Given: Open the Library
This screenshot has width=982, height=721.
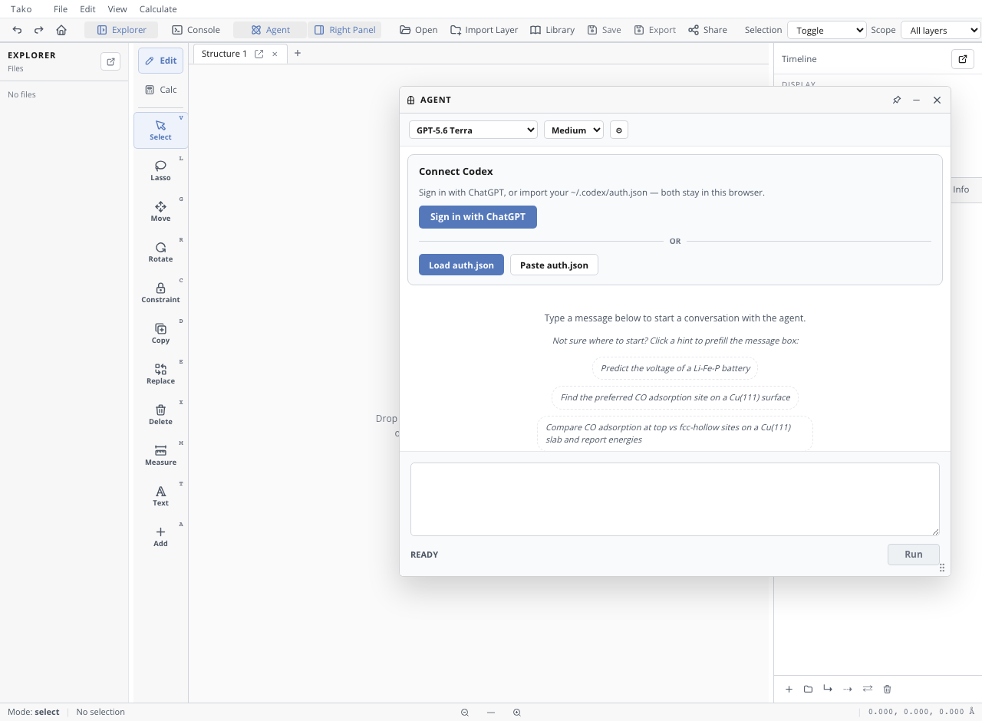Looking at the screenshot, I should coord(552,30).
